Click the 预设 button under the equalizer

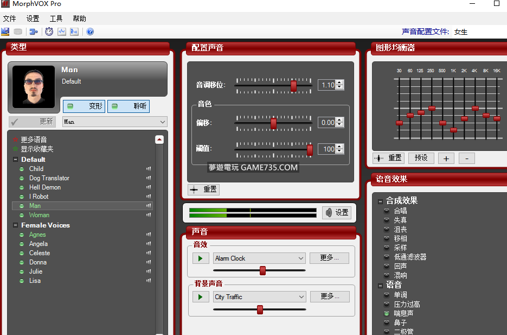click(x=421, y=158)
